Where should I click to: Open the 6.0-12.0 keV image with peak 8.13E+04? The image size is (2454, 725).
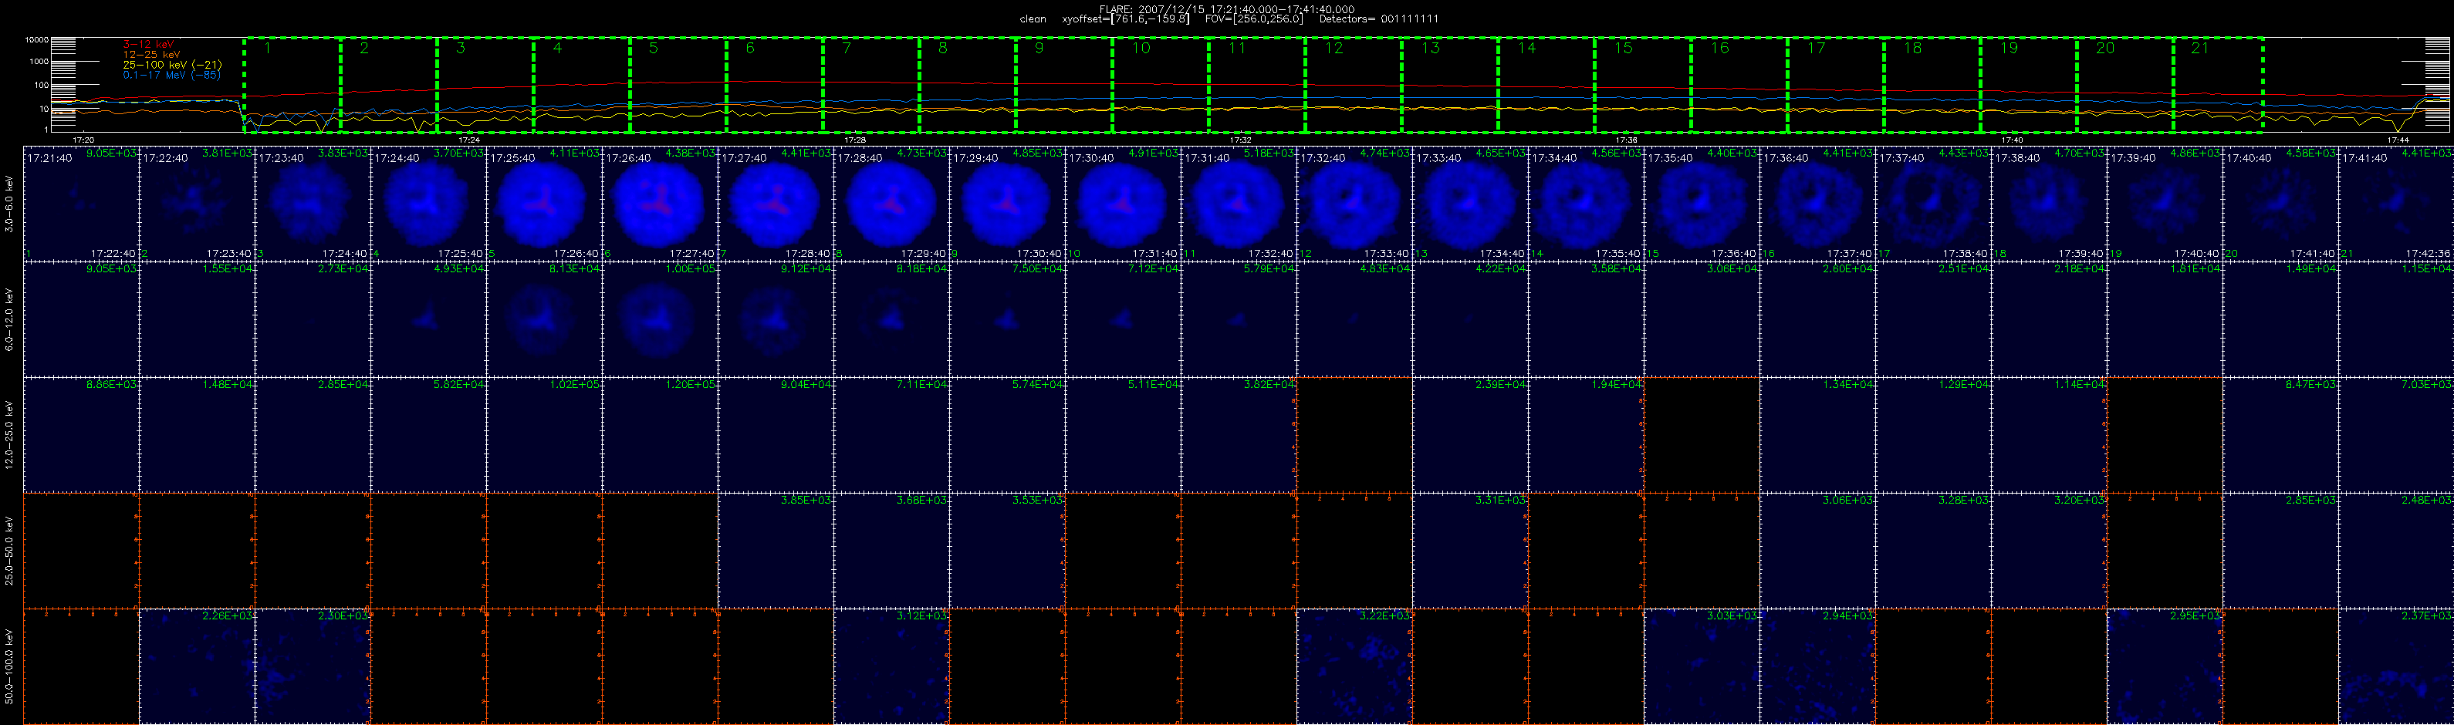click(544, 319)
